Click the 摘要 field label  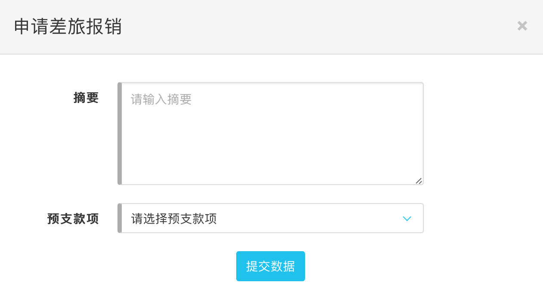pyautogui.click(x=86, y=98)
